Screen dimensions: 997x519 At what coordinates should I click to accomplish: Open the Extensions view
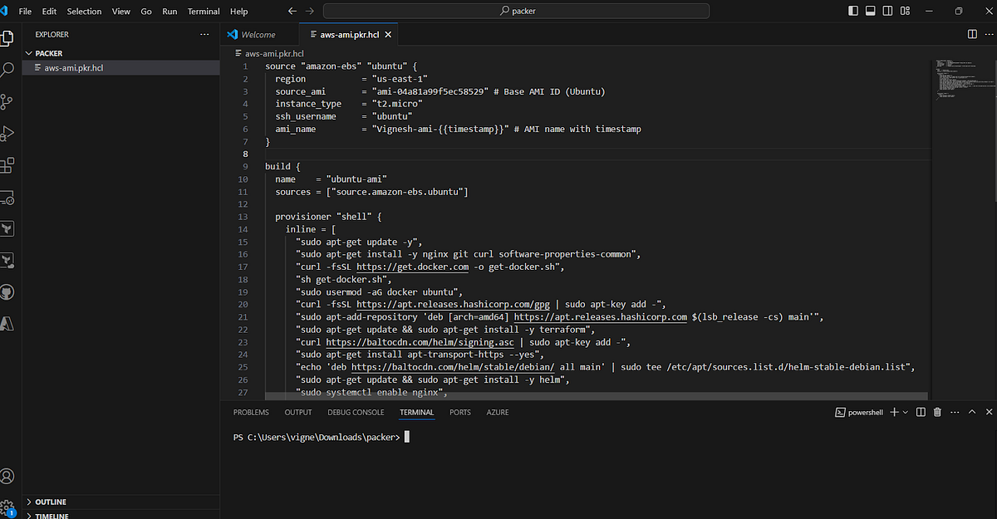(7, 166)
